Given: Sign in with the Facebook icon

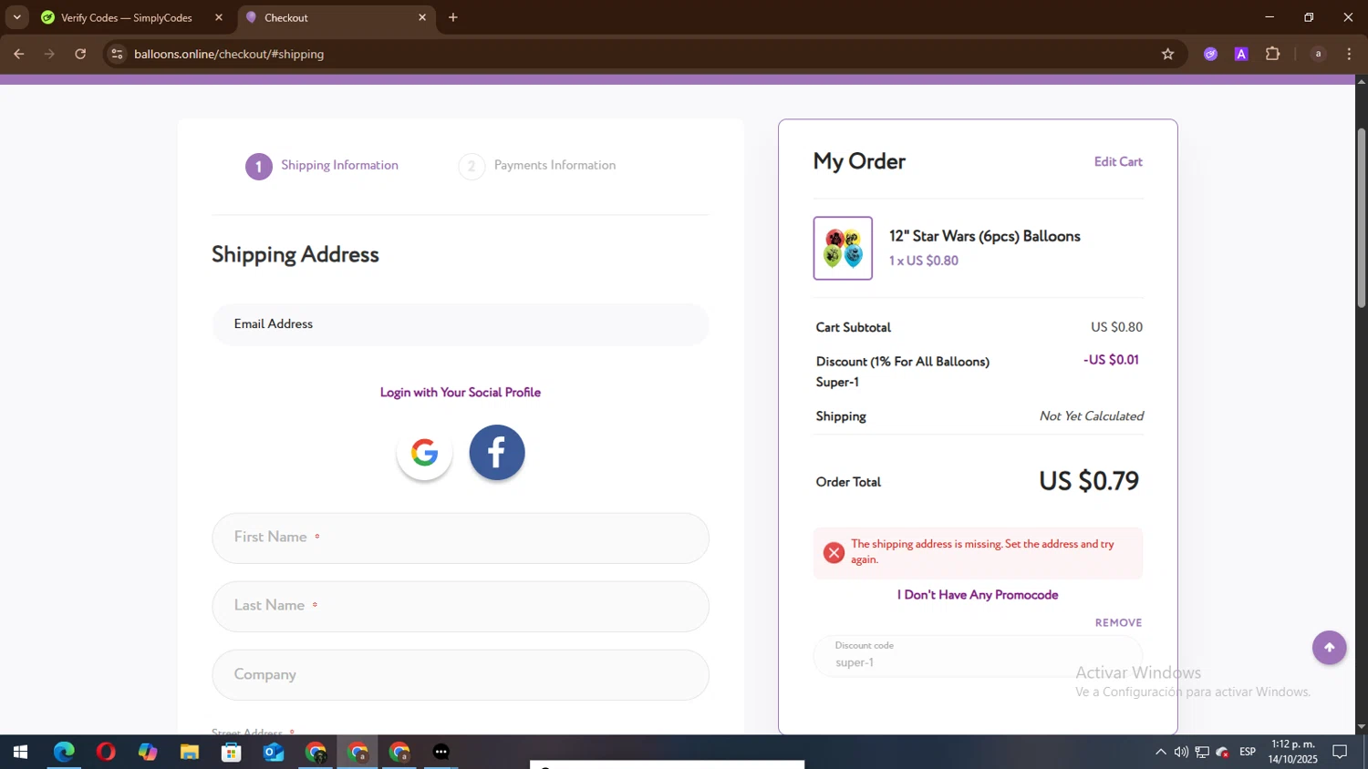Looking at the screenshot, I should 497,452.
